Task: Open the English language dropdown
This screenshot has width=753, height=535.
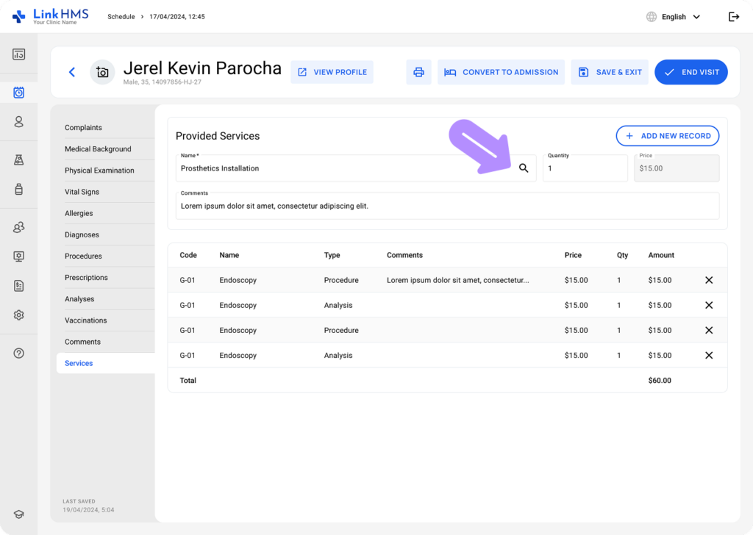Action: [x=673, y=15]
